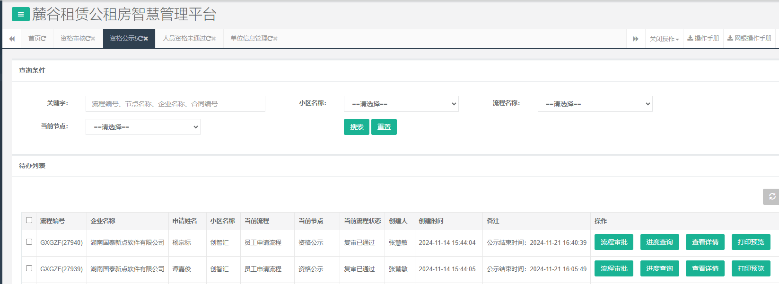Close the 资格审核 tab via its X icon

tap(93, 39)
